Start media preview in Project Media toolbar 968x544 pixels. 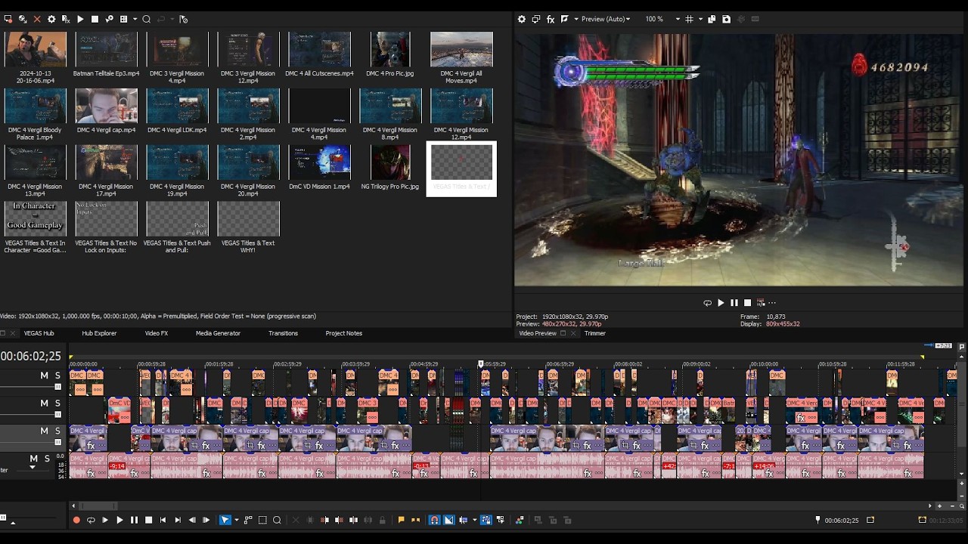pos(80,19)
